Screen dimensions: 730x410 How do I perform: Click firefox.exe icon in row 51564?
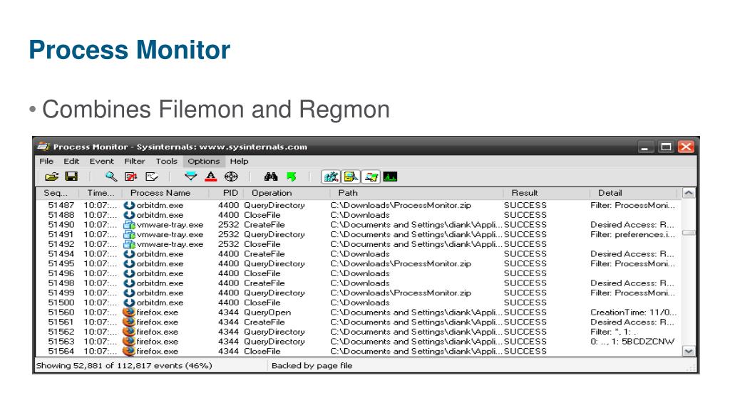129,351
